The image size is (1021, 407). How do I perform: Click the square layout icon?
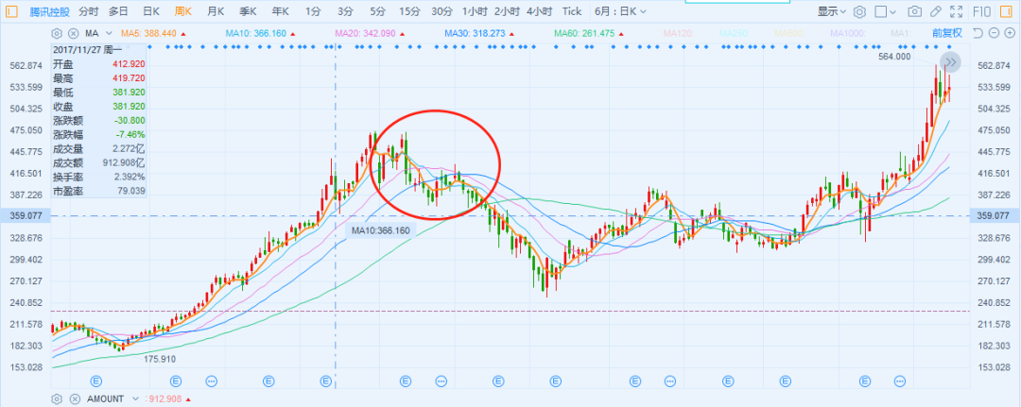[x=880, y=11]
